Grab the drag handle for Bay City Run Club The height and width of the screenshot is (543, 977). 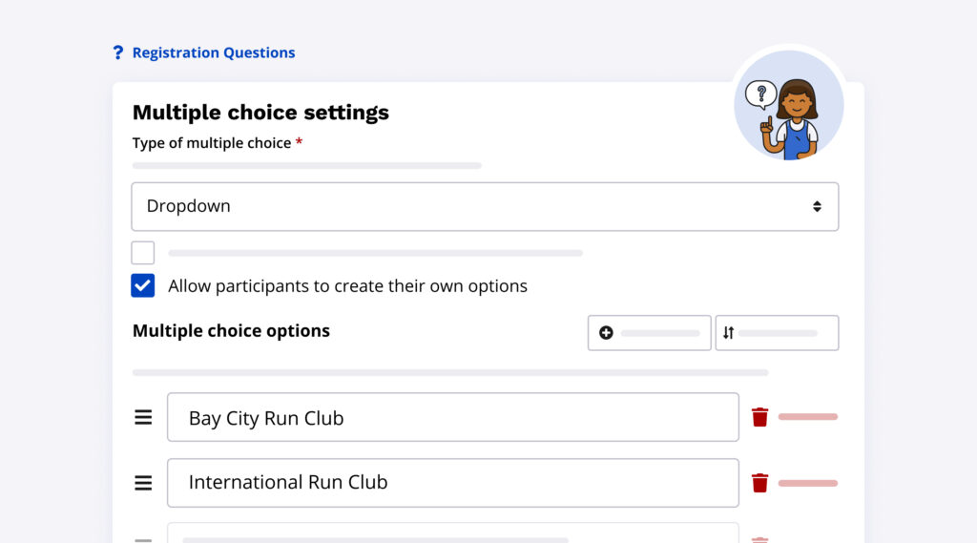pyautogui.click(x=143, y=418)
